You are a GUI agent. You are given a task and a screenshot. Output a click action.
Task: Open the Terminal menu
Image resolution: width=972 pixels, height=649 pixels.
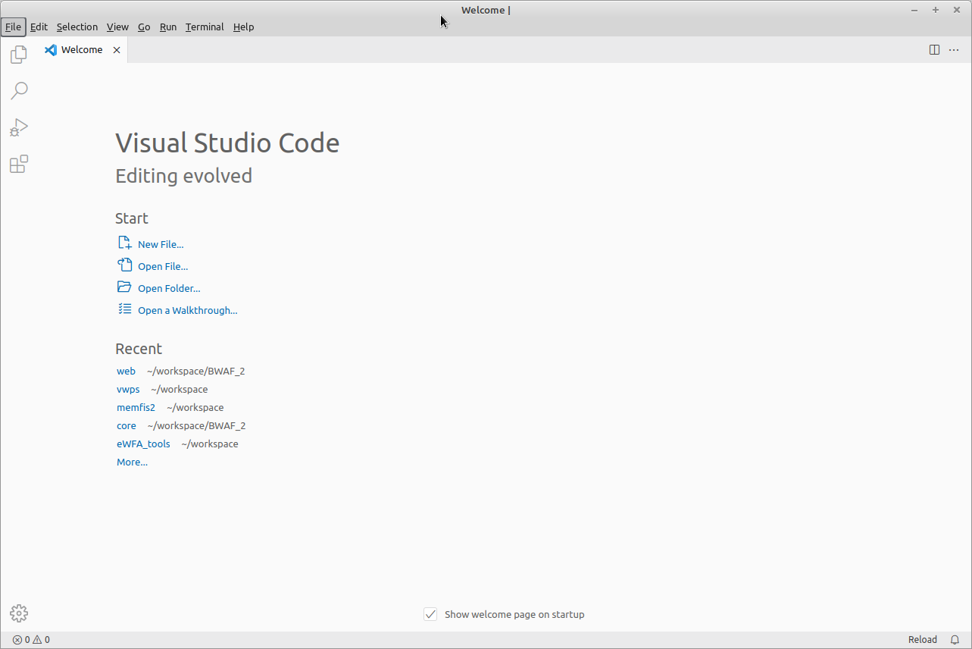204,27
